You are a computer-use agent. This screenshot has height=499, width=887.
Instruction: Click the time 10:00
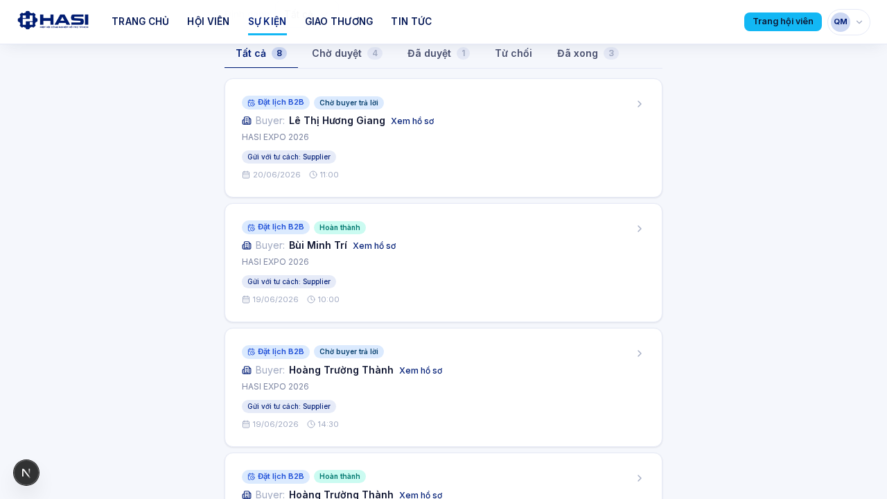point(328,299)
